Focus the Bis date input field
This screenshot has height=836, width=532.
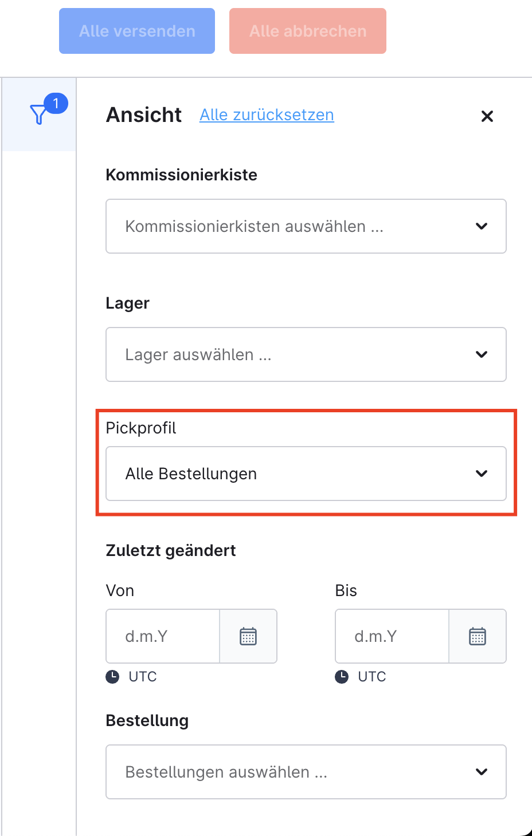392,636
